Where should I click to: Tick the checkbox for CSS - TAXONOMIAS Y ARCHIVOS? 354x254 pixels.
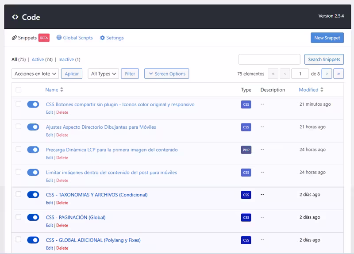tap(19, 194)
